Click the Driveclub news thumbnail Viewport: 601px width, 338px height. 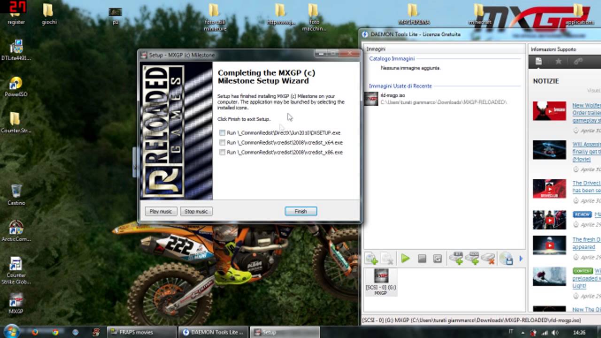pyautogui.click(x=549, y=189)
